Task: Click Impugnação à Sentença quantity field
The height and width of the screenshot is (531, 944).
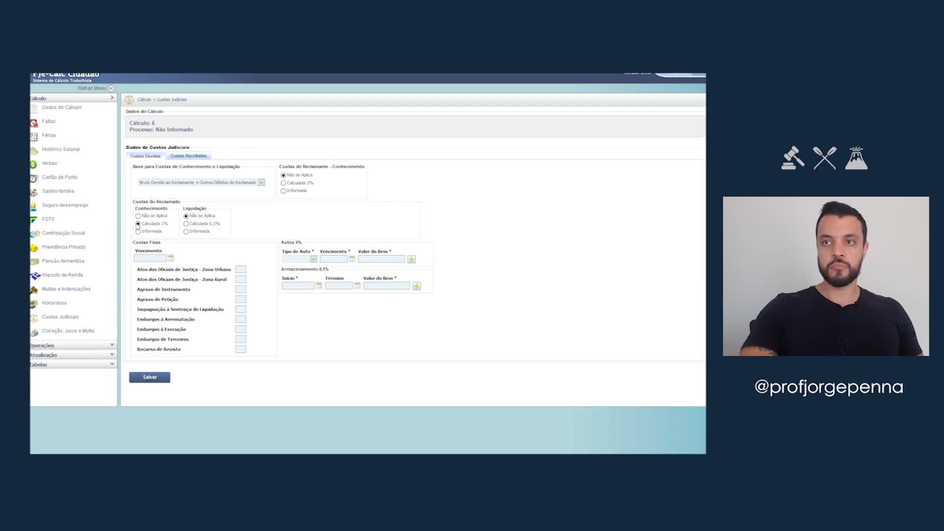Action: pos(240,309)
